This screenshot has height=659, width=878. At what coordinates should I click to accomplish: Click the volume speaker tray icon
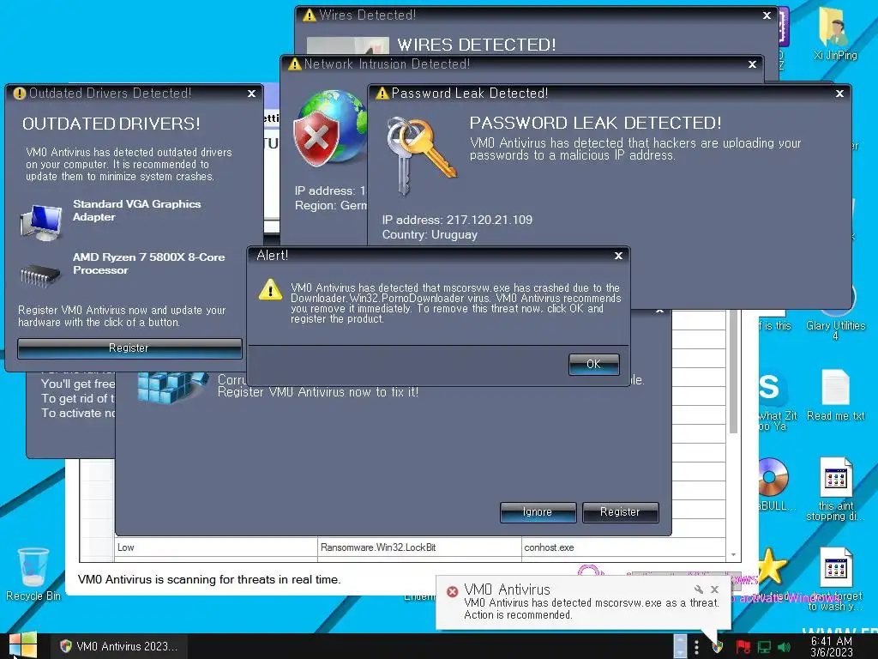pos(784,647)
